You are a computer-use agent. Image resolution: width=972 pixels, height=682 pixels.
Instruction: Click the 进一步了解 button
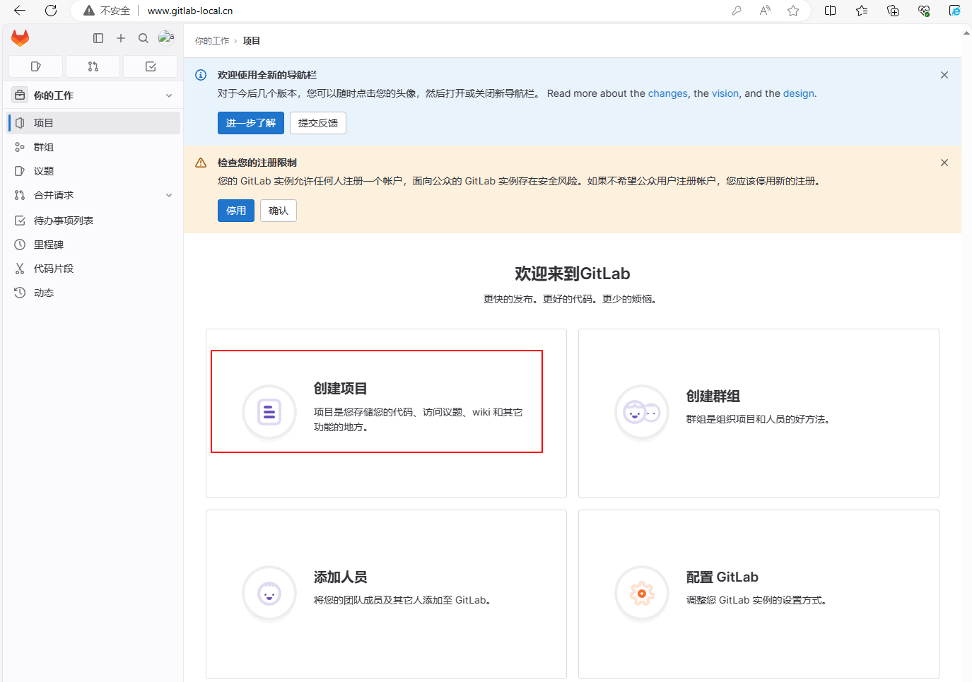pos(251,123)
